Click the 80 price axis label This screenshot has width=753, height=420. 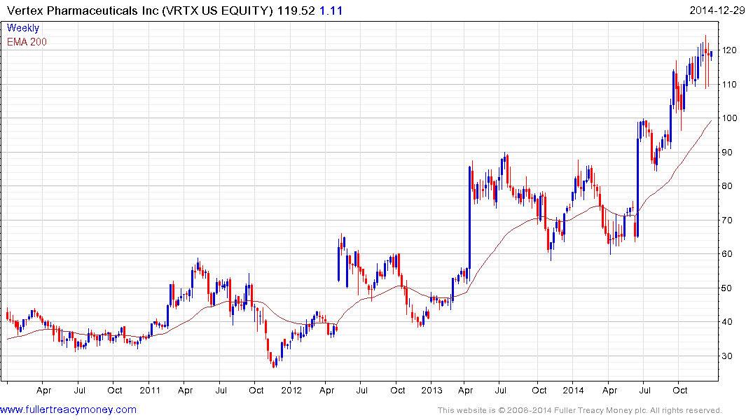coord(727,186)
